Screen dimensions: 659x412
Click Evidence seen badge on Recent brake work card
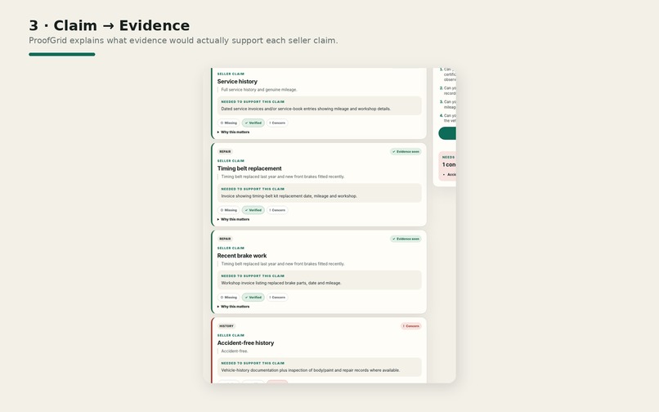pyautogui.click(x=406, y=239)
